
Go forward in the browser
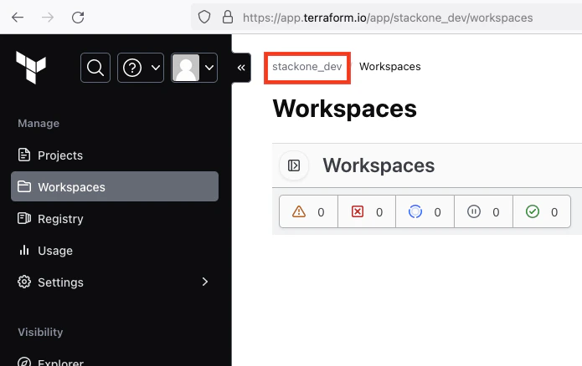48,18
